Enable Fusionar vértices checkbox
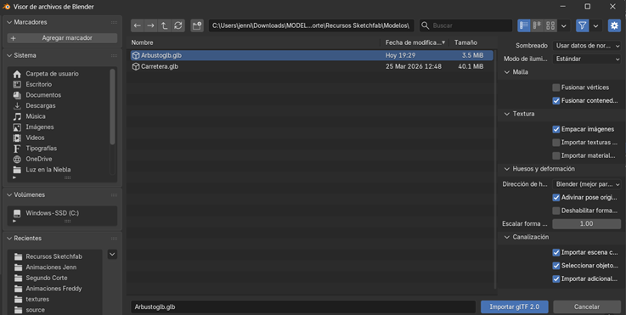 (x=556, y=87)
